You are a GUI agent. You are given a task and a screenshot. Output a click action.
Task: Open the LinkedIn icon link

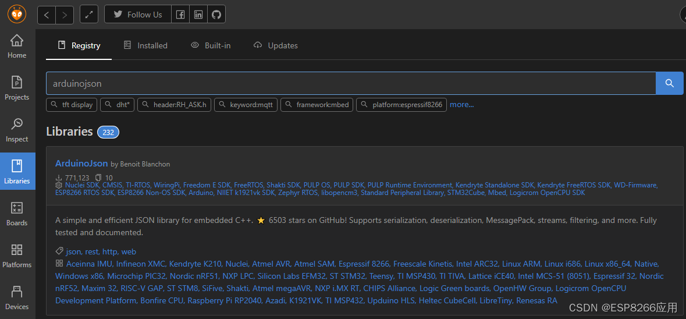click(198, 15)
